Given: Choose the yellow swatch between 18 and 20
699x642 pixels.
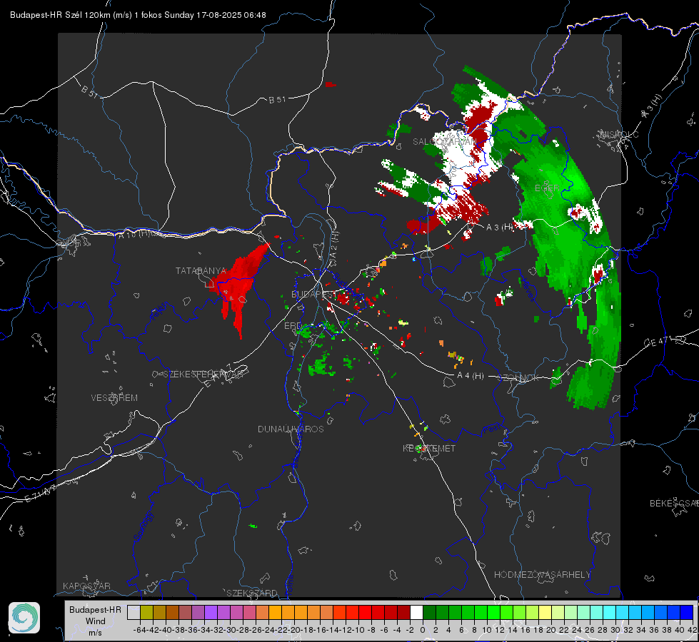Looking at the screenshot, I should point(545,612).
